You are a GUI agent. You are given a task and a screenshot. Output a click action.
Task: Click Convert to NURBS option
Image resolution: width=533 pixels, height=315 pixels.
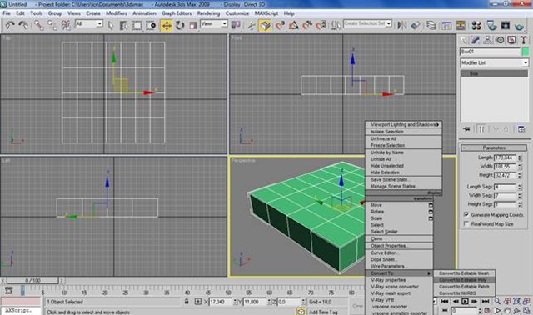point(464,292)
